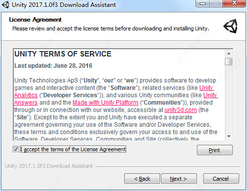247x191 pixels.
Task: Close the Download Assistant window
Action: (234, 3)
